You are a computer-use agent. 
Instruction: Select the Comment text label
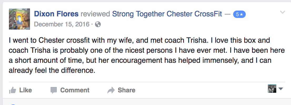click(75, 90)
